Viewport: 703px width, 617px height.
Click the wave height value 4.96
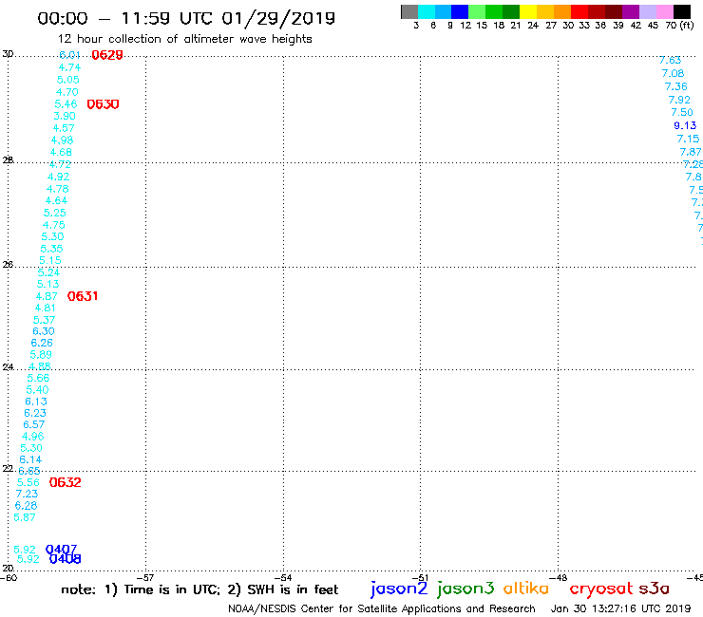(x=32, y=437)
